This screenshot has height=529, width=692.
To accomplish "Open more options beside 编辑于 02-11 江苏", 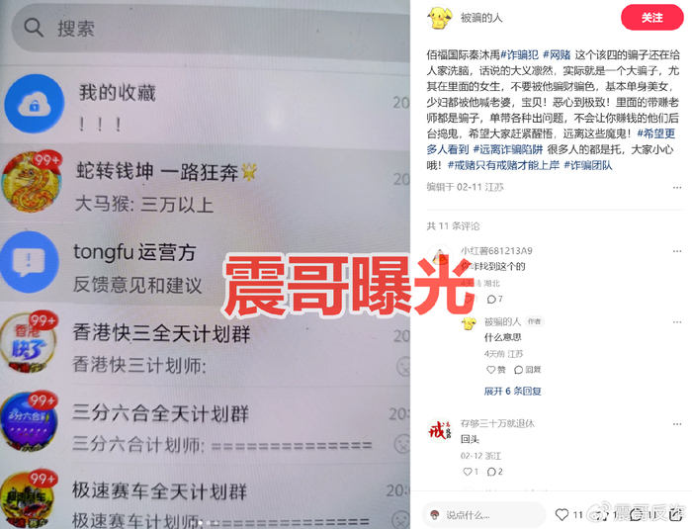I will pyautogui.click(x=677, y=188).
